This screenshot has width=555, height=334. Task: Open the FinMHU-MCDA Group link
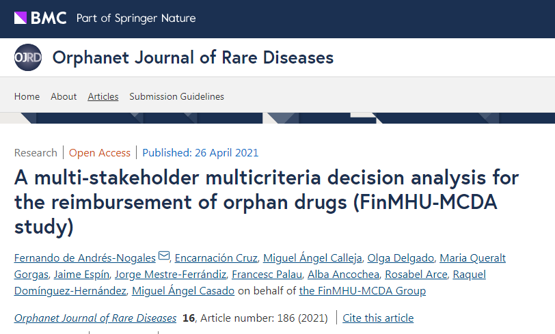(x=362, y=291)
